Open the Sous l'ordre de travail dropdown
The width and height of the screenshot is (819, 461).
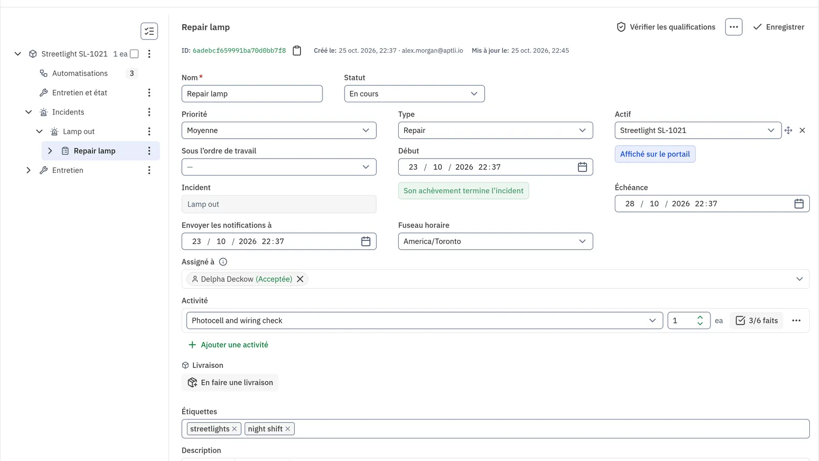click(x=279, y=167)
